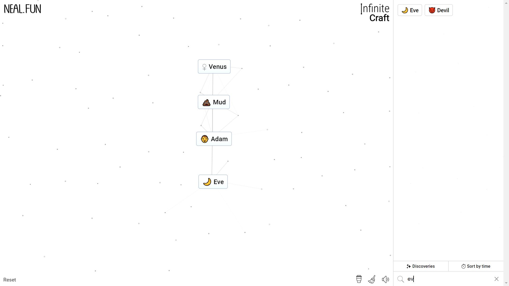
Task: Expand Eve header pill dropdown
Action: tap(410, 10)
